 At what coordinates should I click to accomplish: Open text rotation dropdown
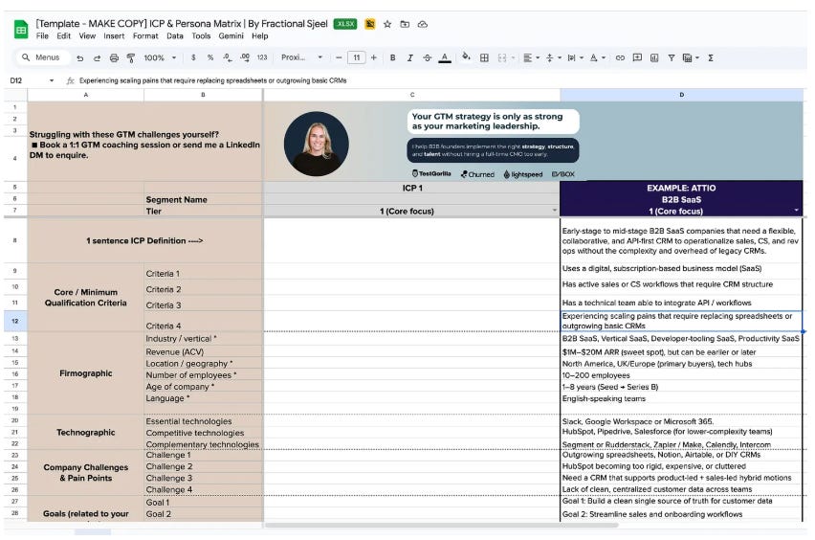[597, 57]
